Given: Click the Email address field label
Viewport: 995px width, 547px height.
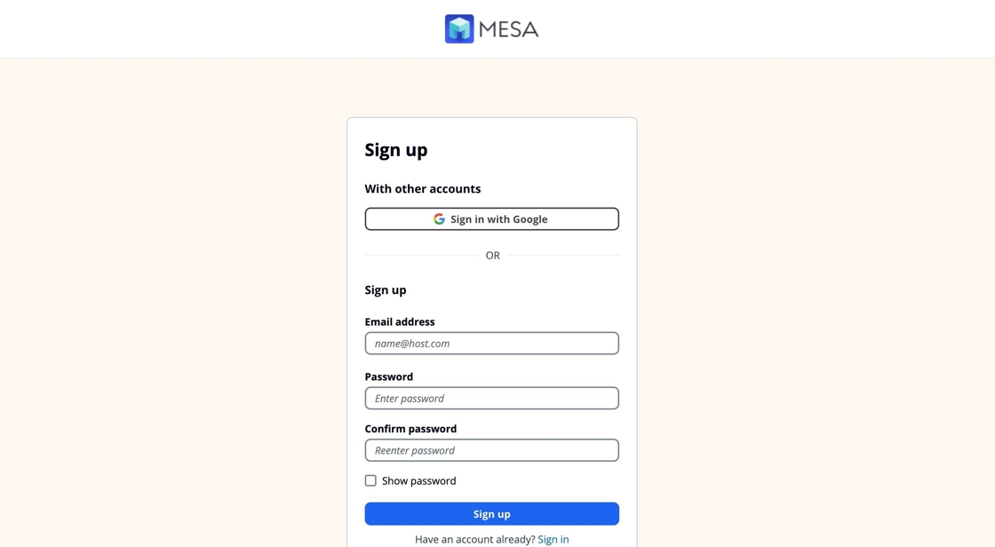Looking at the screenshot, I should pyautogui.click(x=400, y=321).
